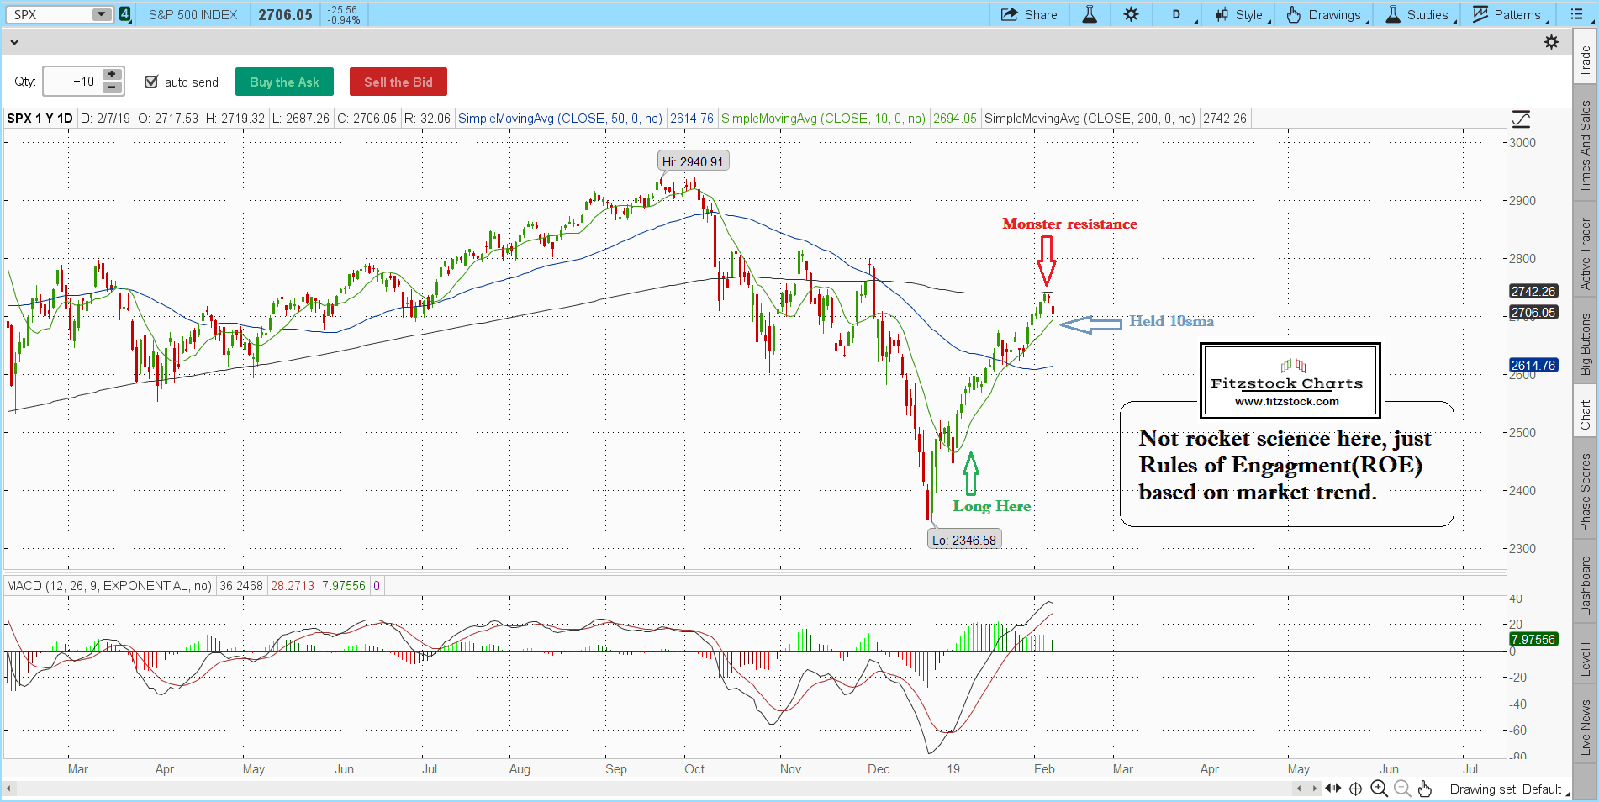Image resolution: width=1599 pixels, height=802 pixels.
Task: Click the zoom in magnifier icon
Action: click(x=1380, y=789)
